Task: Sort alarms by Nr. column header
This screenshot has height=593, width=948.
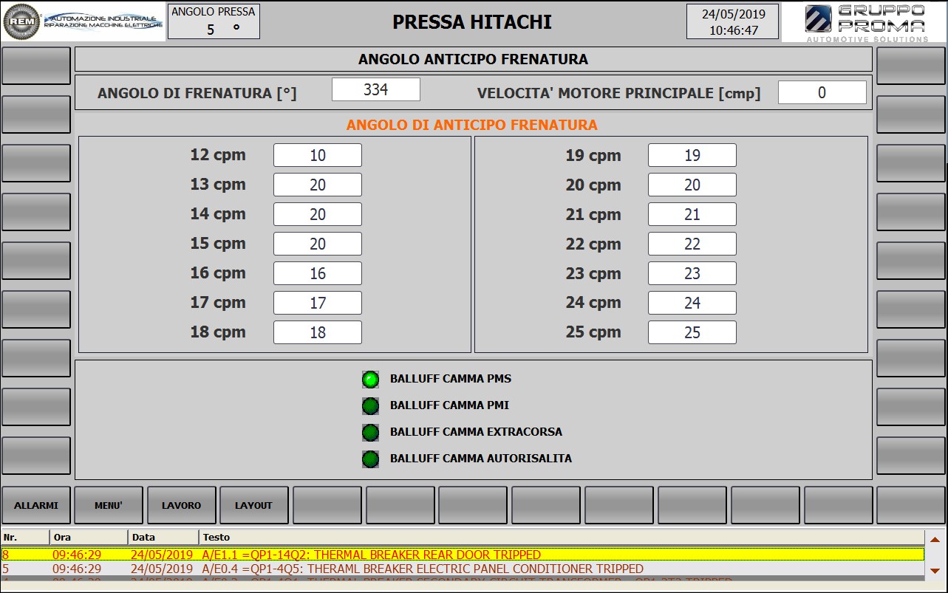Action: click(x=25, y=537)
